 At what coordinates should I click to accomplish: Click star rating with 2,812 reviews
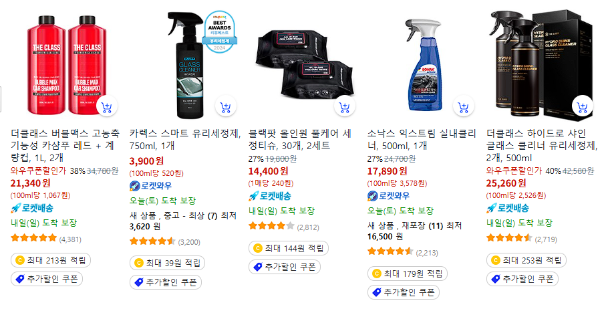pyautogui.click(x=284, y=227)
